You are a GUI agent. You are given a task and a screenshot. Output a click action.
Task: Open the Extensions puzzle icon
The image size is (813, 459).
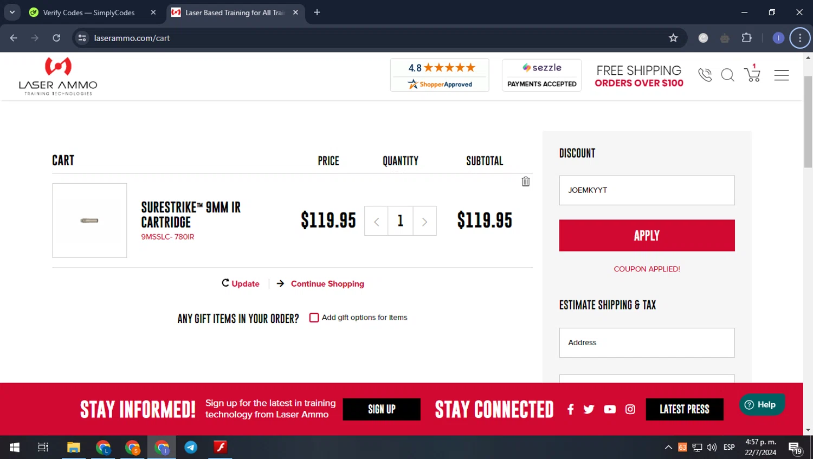[x=747, y=38]
